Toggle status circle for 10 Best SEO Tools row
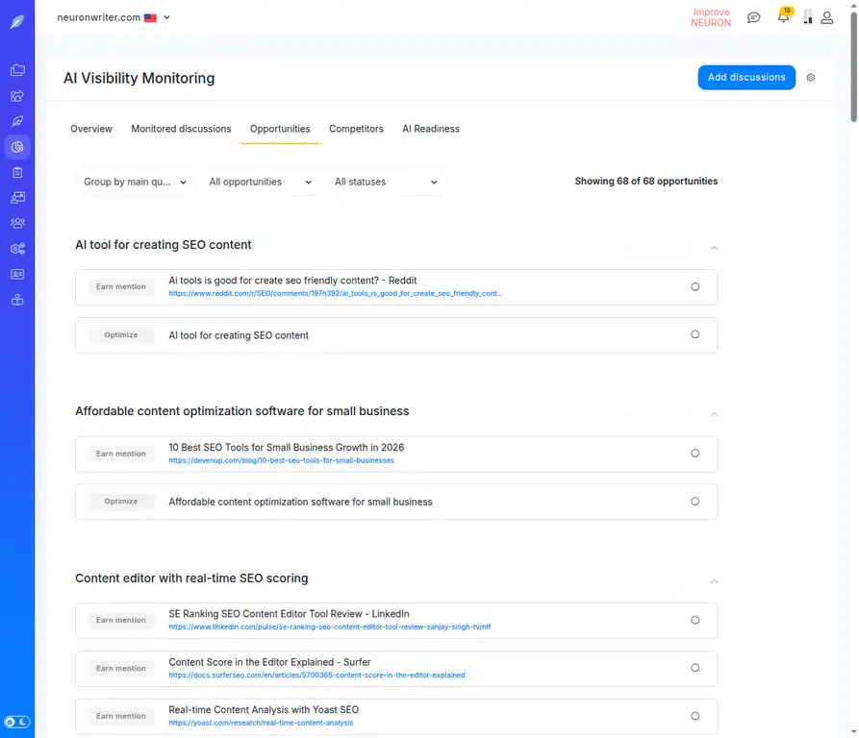859x738 pixels. 695,453
